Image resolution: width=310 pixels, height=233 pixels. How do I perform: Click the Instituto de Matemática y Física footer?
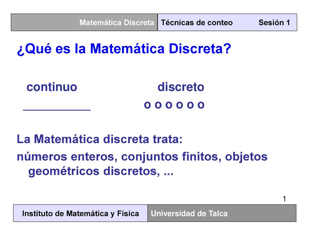point(81,213)
